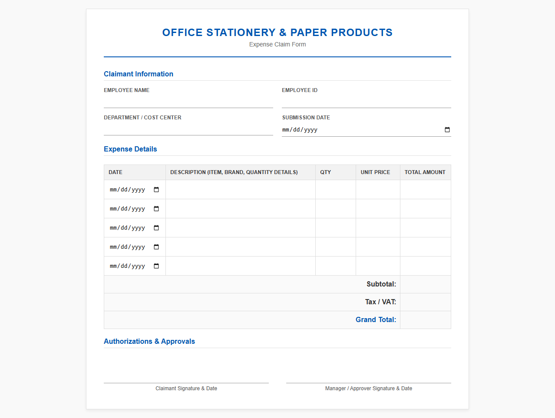Focus the first row Description cell
The height and width of the screenshot is (418, 555).
coord(241,190)
